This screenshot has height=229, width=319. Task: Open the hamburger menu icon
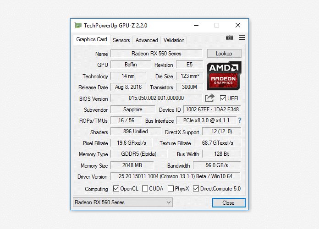click(242, 38)
